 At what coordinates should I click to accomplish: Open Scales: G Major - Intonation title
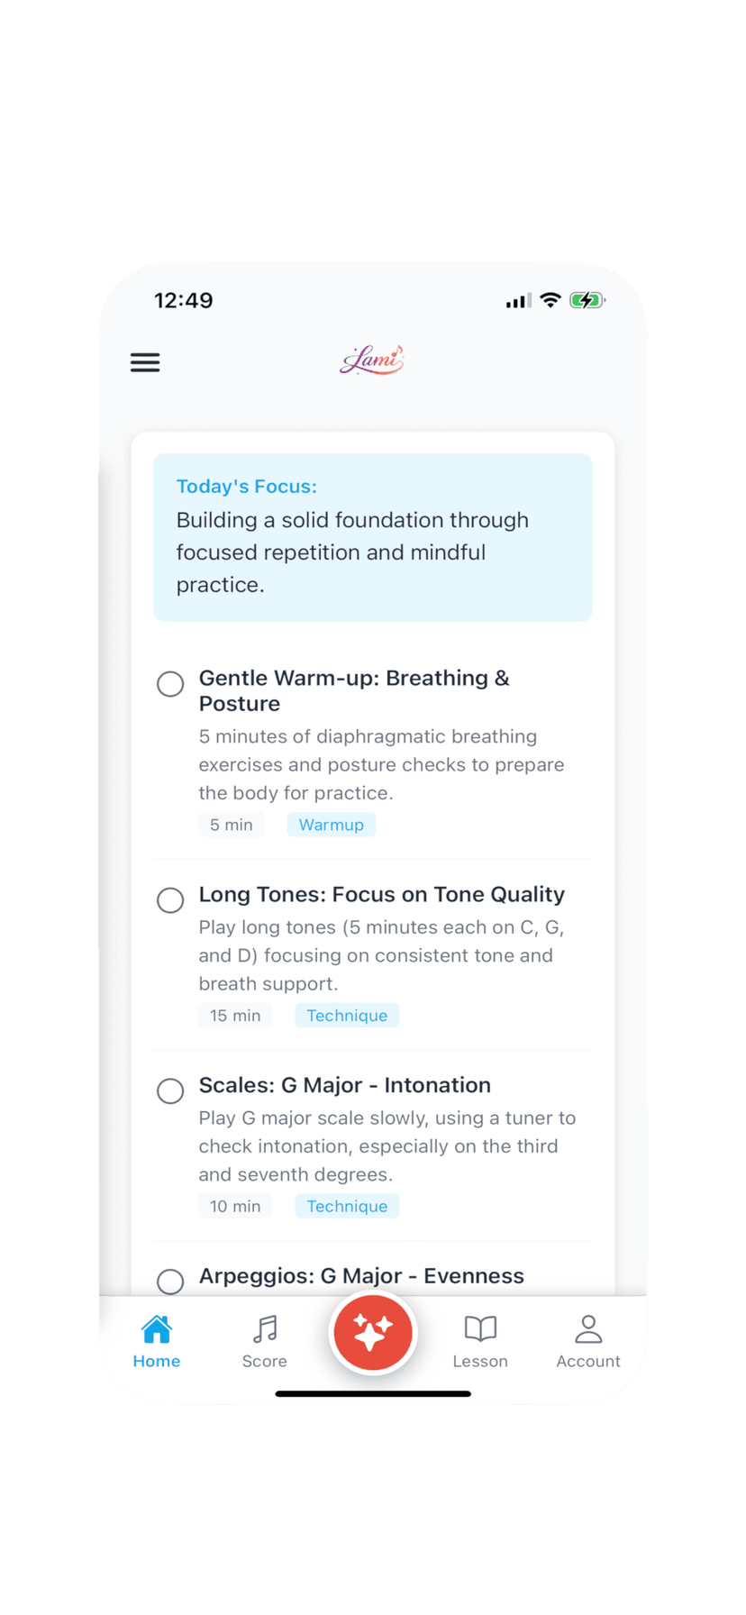click(x=345, y=1085)
